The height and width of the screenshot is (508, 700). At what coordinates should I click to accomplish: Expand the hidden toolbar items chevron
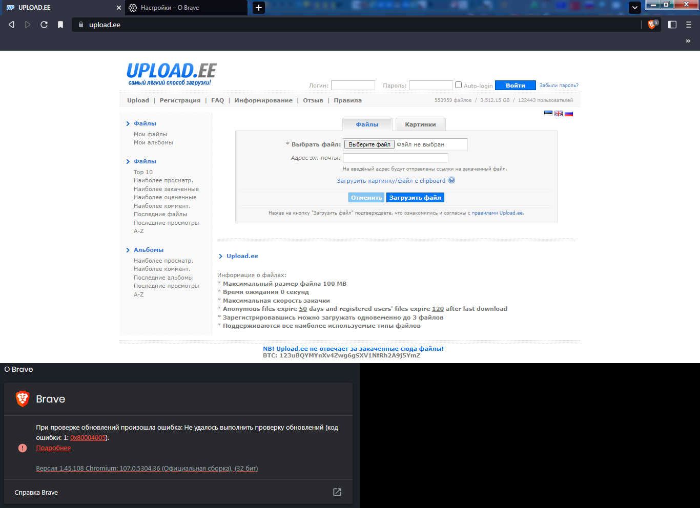tap(688, 41)
